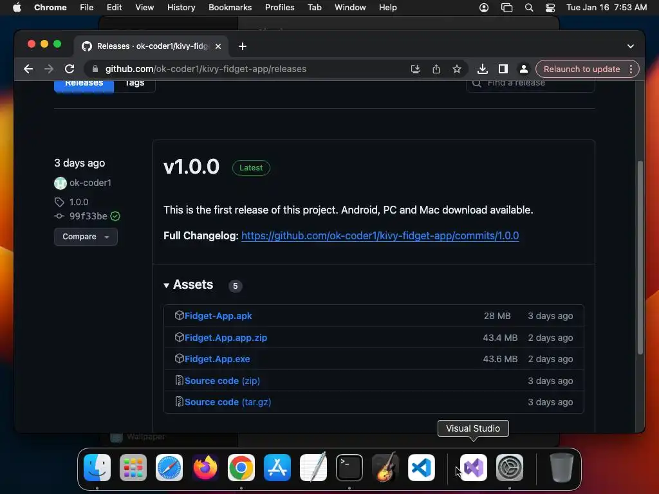This screenshot has height=494, width=659.
Task: Launch Firefox from the Dock
Action: 205,468
